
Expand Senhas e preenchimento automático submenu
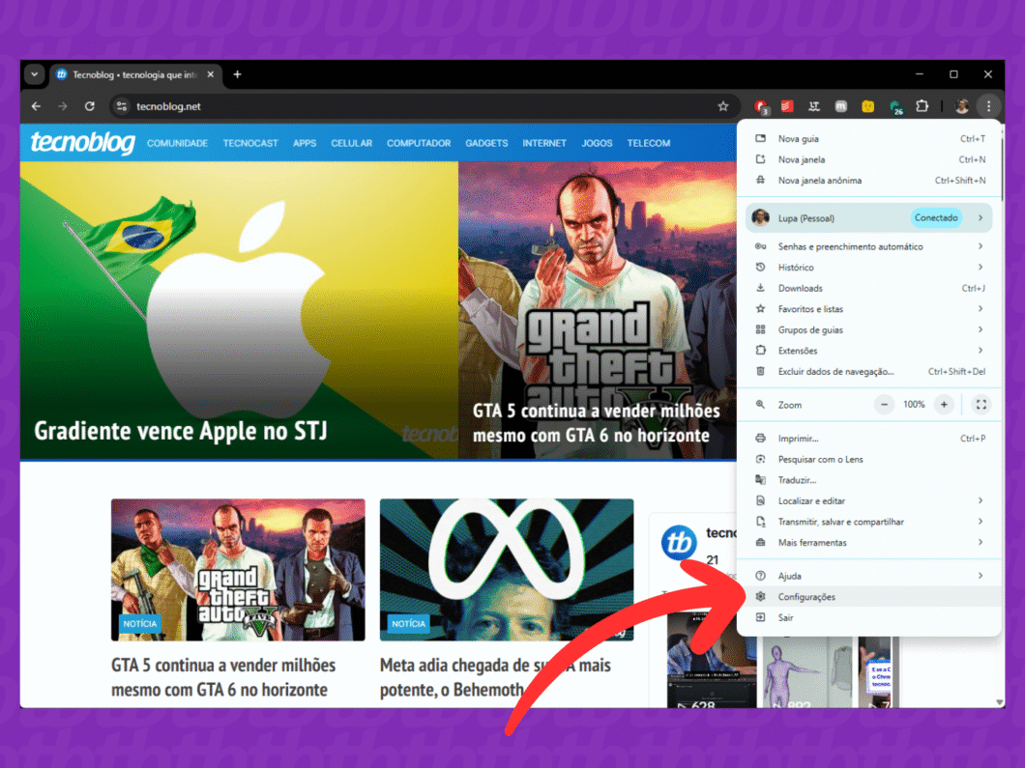(869, 247)
